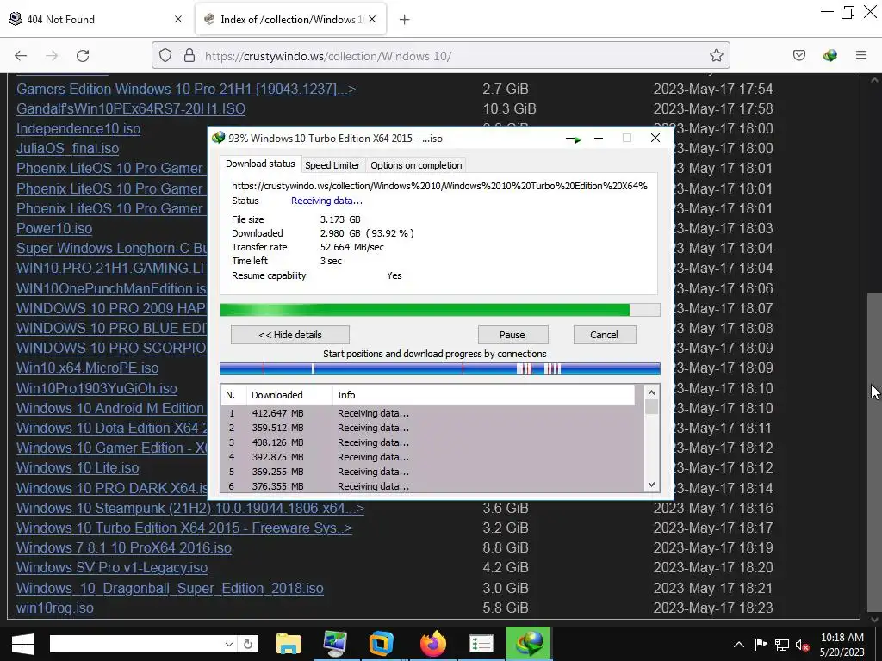Open the Power10.iso link
The width and height of the screenshot is (882, 661).
54,229
